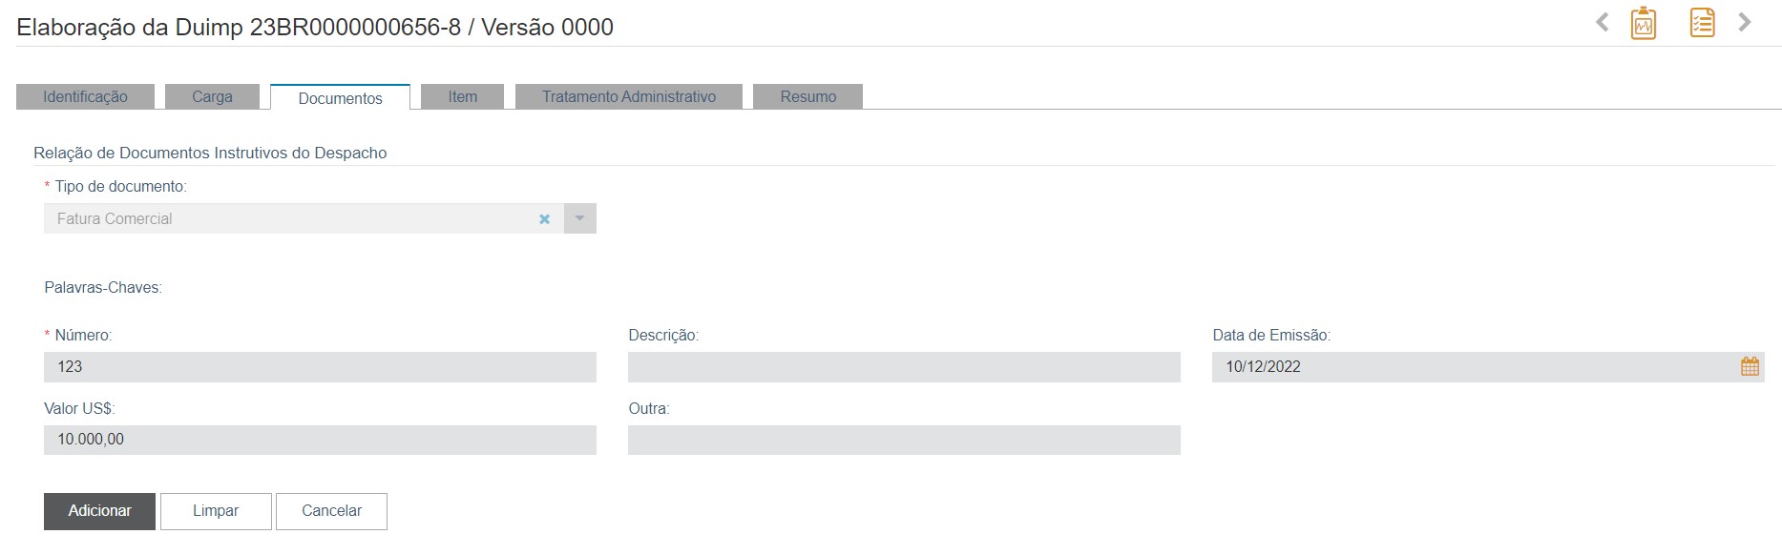The height and width of the screenshot is (555, 1782).
Task: Open the Resumo tab
Action: [x=807, y=96]
